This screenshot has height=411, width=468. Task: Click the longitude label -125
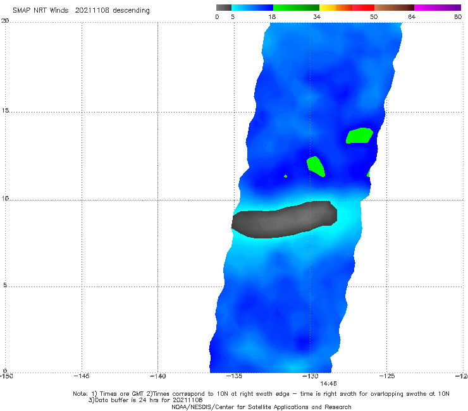pyautogui.click(x=387, y=376)
